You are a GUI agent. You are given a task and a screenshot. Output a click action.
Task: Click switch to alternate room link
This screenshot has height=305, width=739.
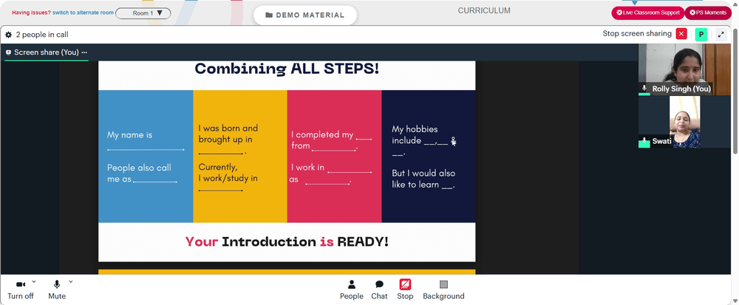(x=83, y=13)
